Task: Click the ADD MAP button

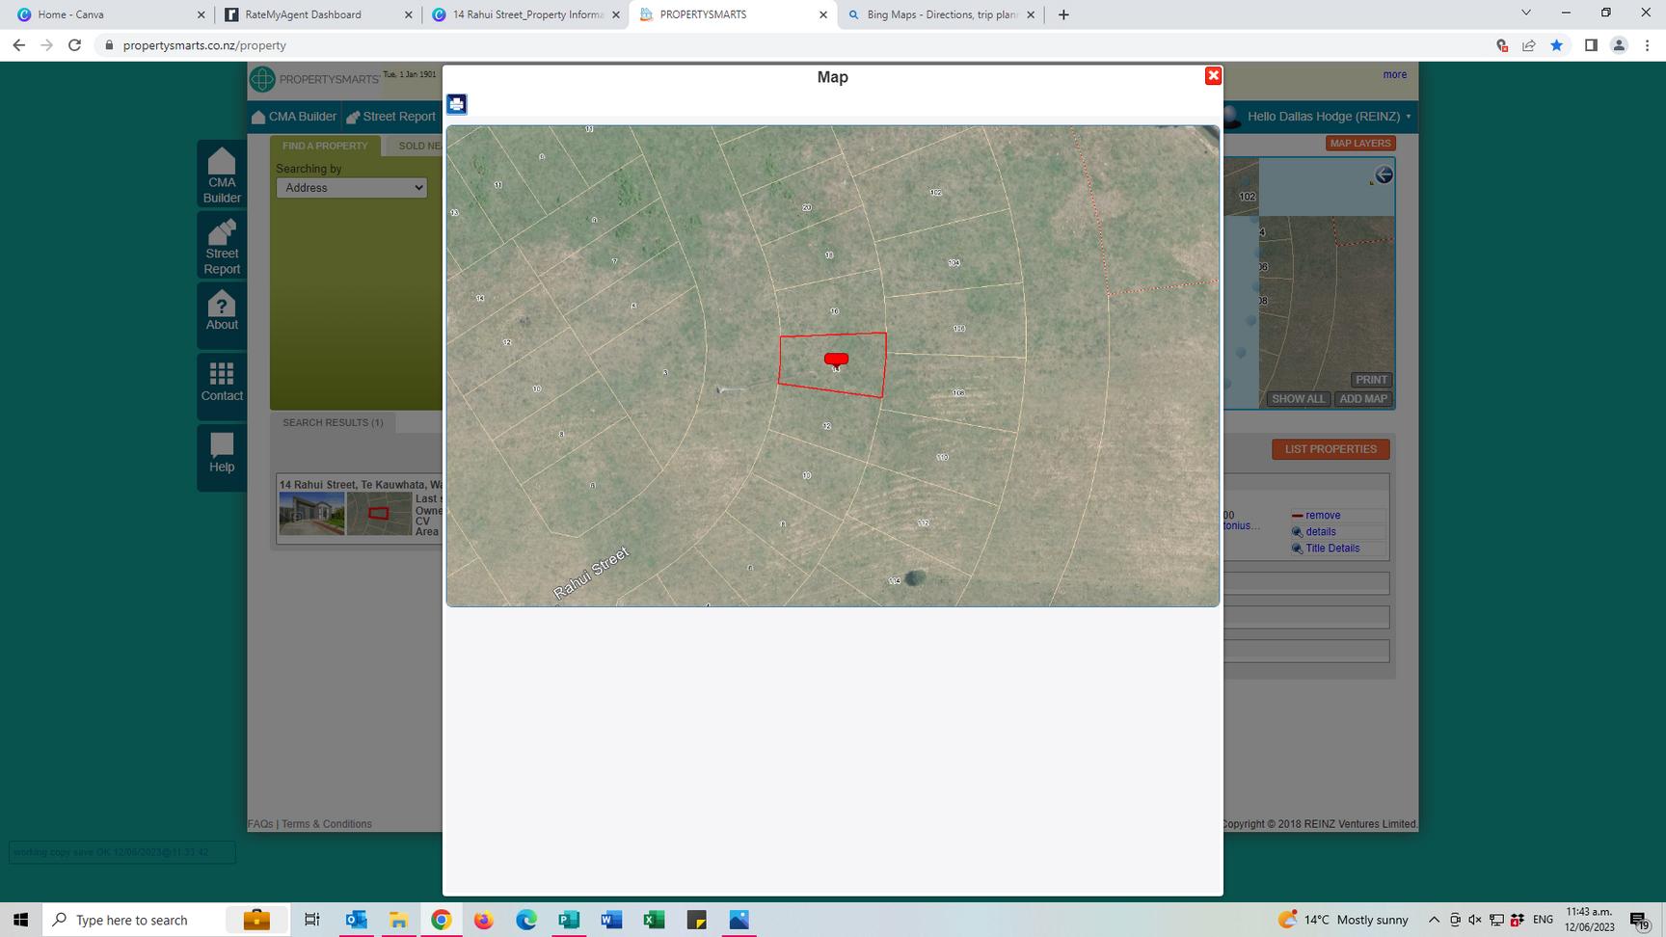Action: coord(1363,399)
